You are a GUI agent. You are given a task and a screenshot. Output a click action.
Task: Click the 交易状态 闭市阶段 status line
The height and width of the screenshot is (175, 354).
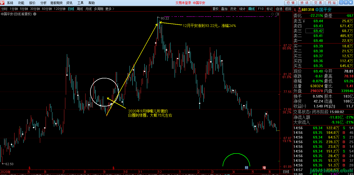[x=319, y=112]
